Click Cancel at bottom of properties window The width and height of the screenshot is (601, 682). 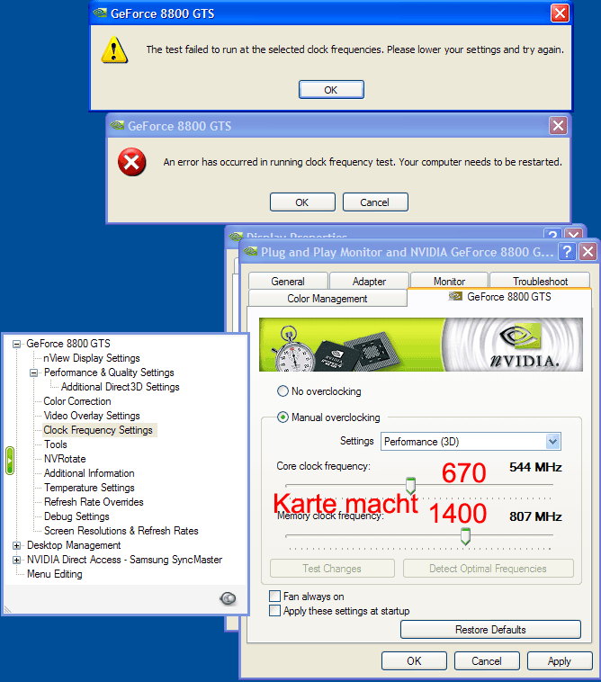pyautogui.click(x=487, y=661)
